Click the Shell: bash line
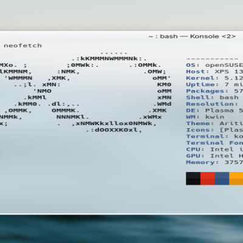This screenshot has width=243, height=243. (x=212, y=98)
